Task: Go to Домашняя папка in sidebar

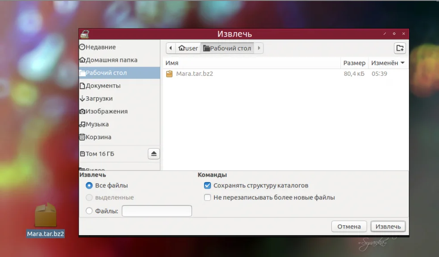Action: pos(120,60)
